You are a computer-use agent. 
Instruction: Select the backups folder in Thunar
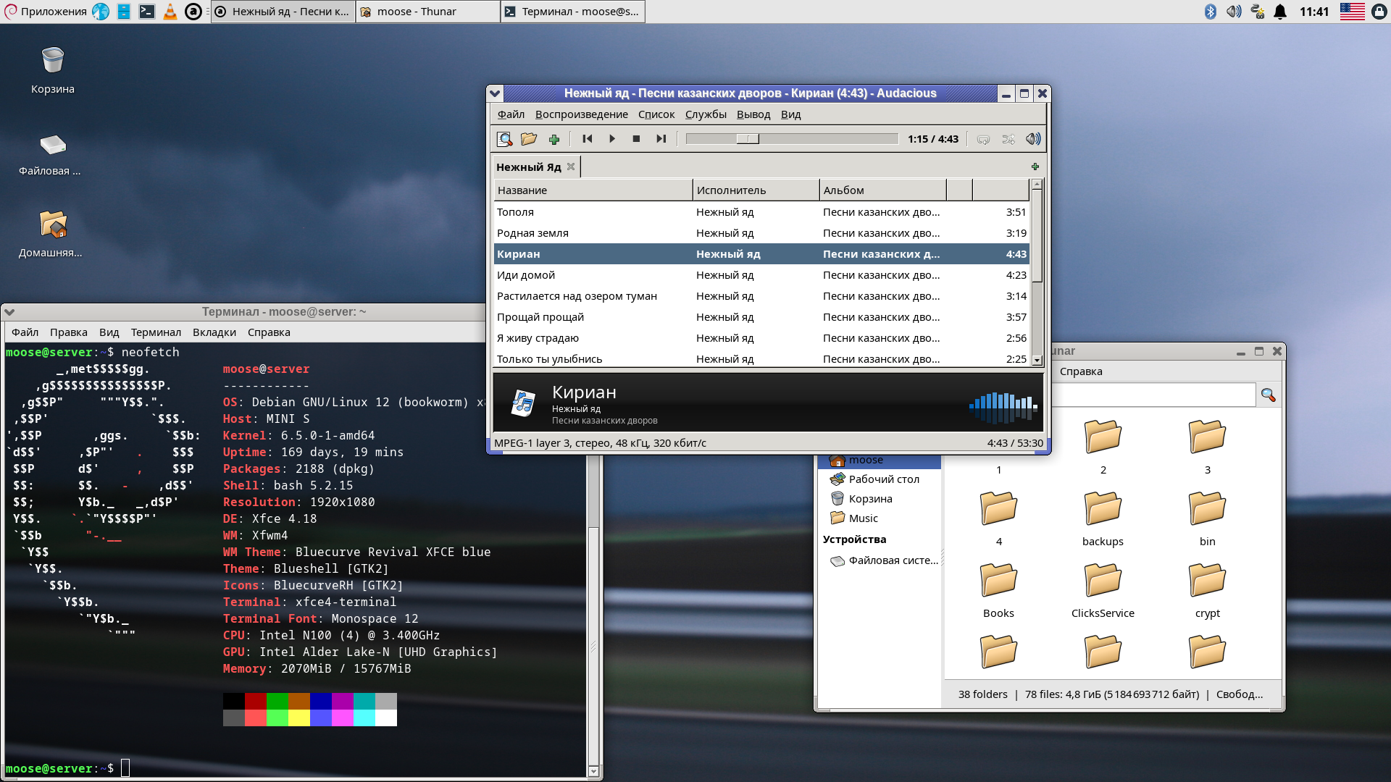click(1103, 518)
